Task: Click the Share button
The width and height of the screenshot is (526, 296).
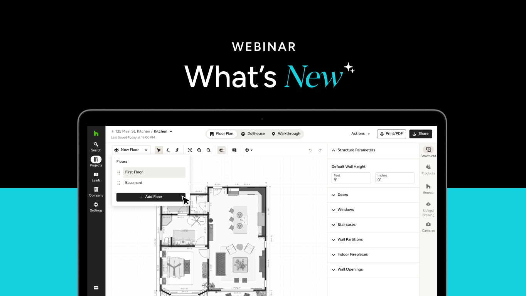Action: click(x=420, y=134)
